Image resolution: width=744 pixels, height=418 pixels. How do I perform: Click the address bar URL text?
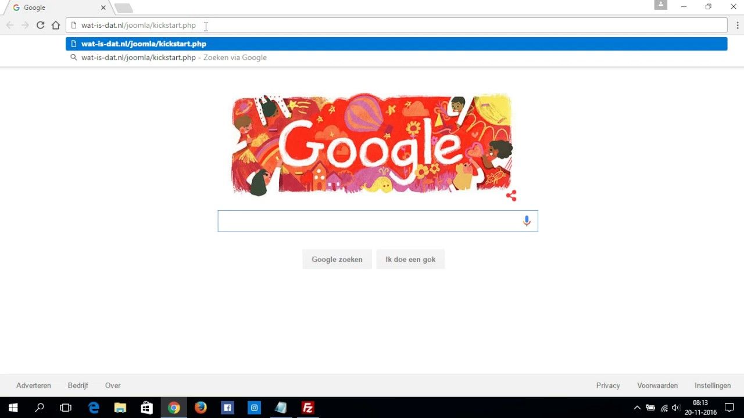tap(138, 26)
